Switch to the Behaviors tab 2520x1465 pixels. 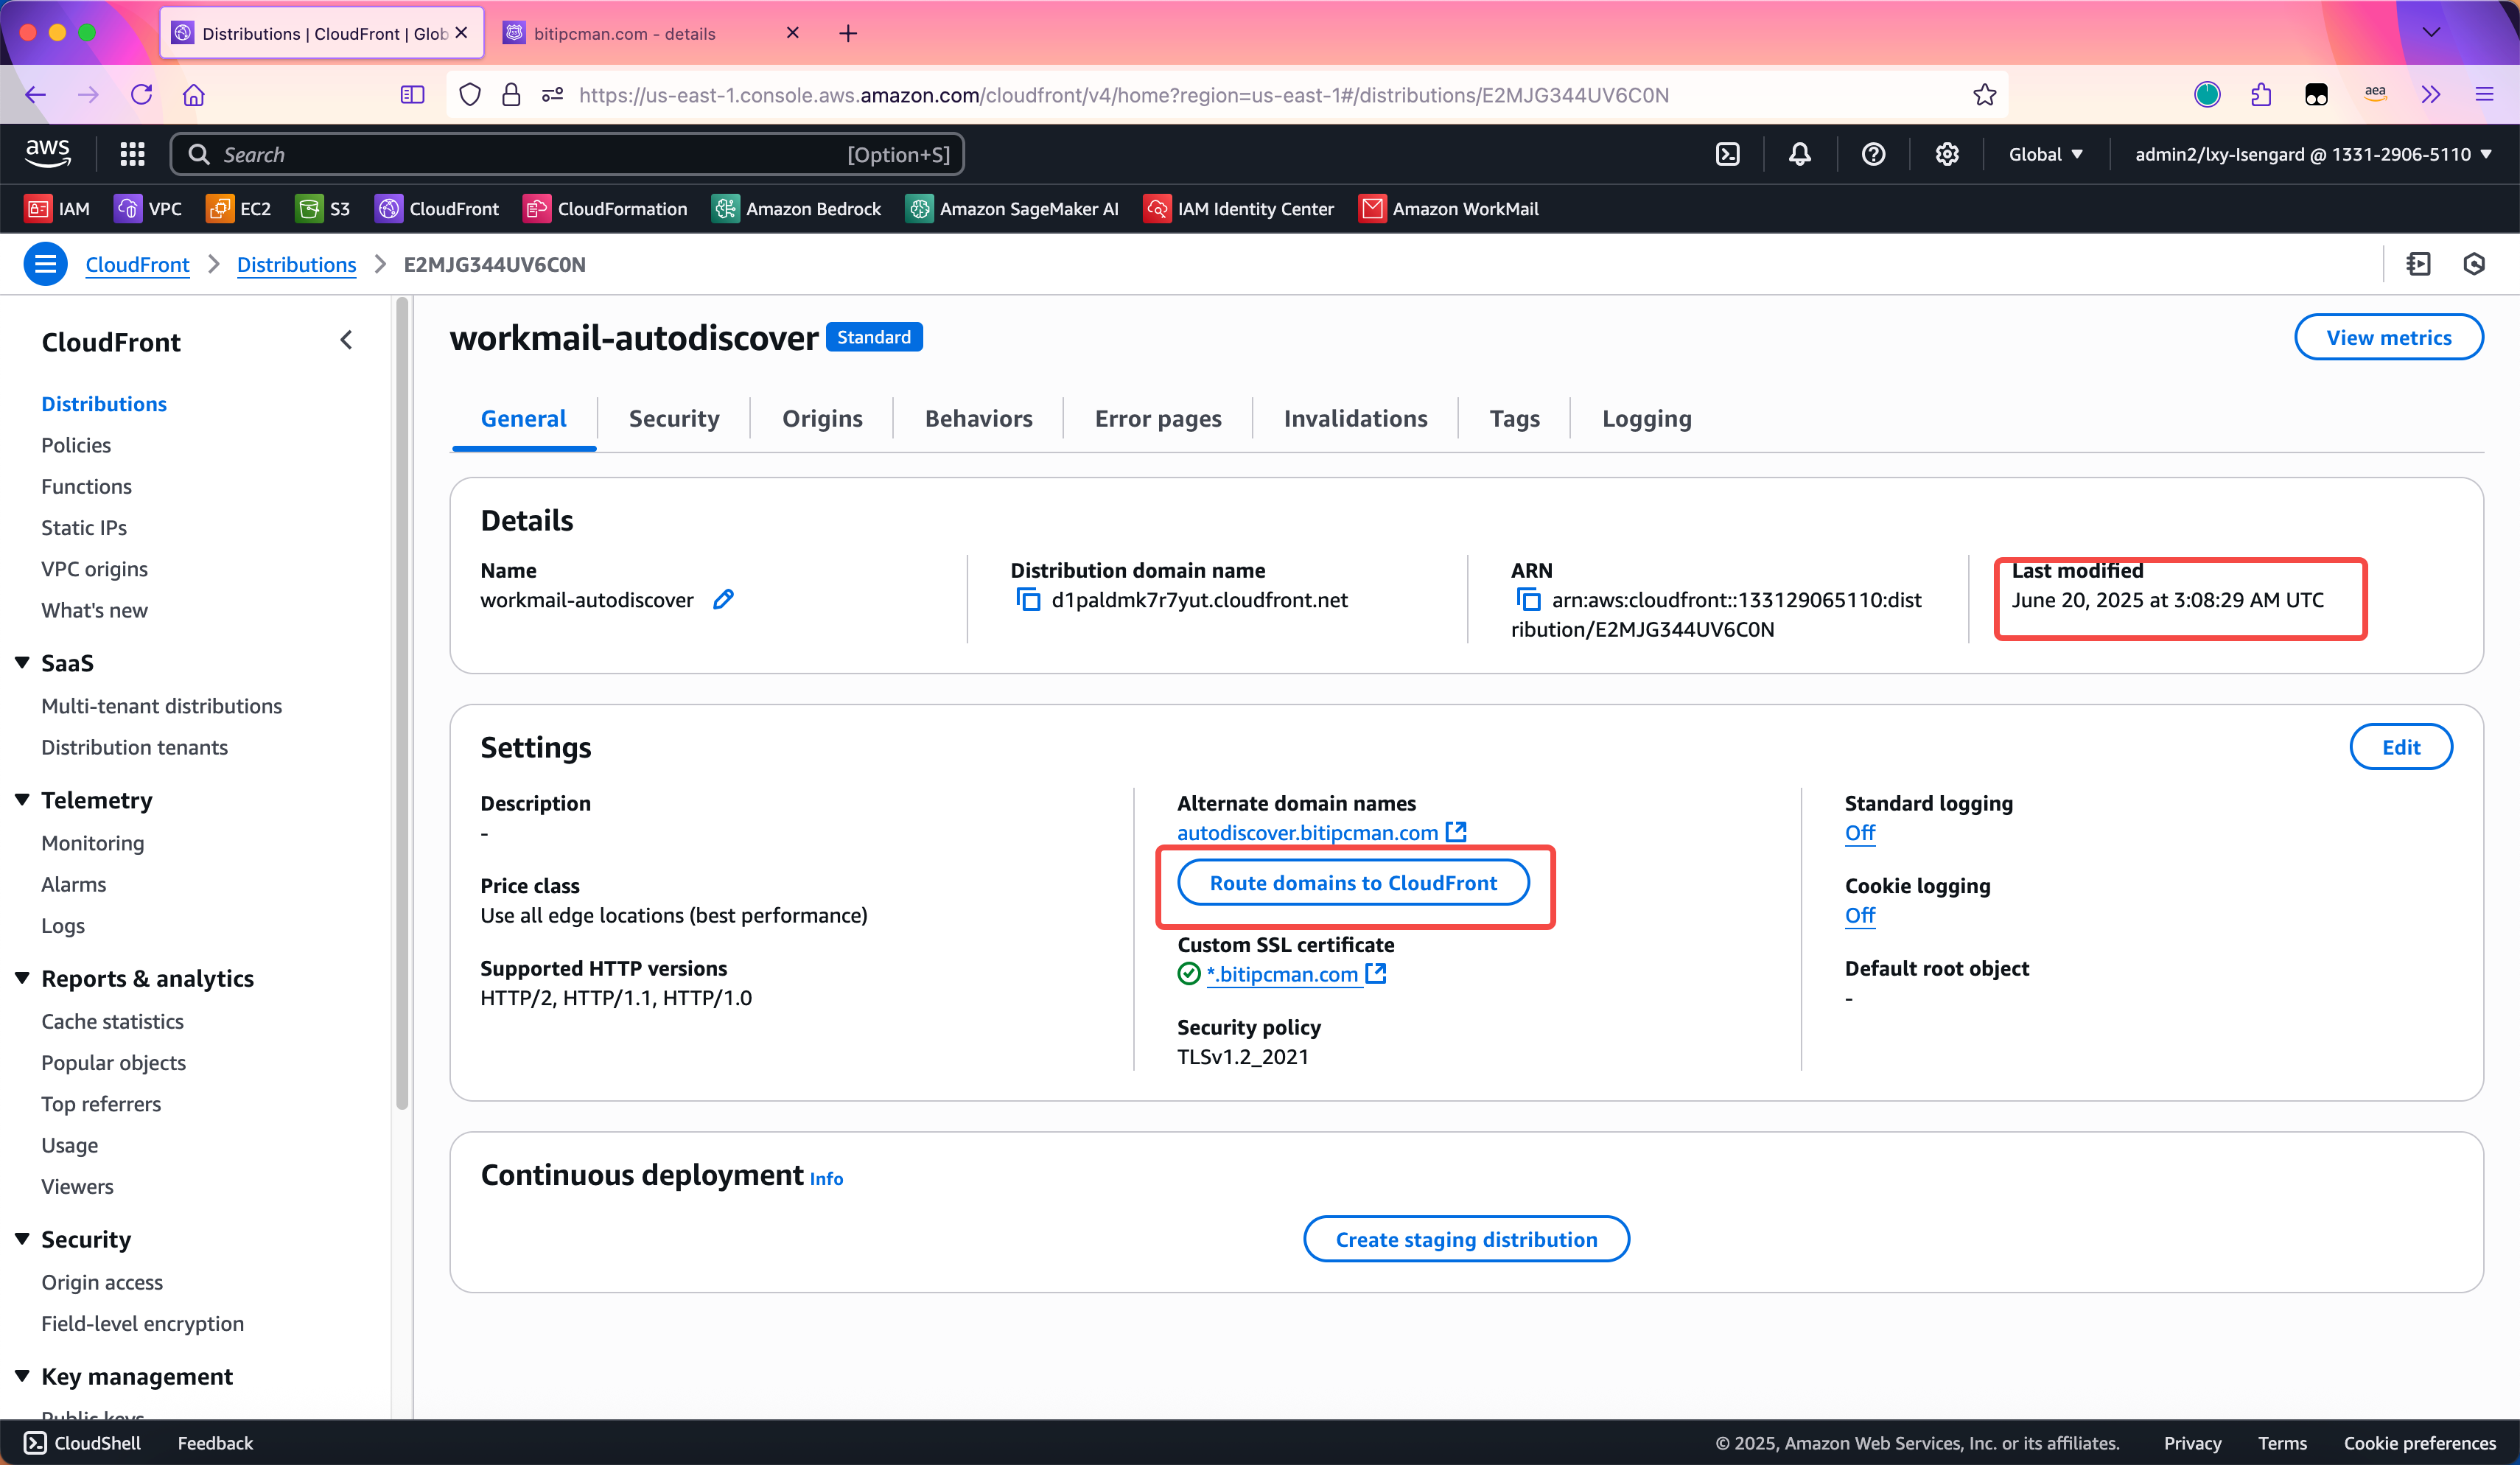[x=978, y=418]
